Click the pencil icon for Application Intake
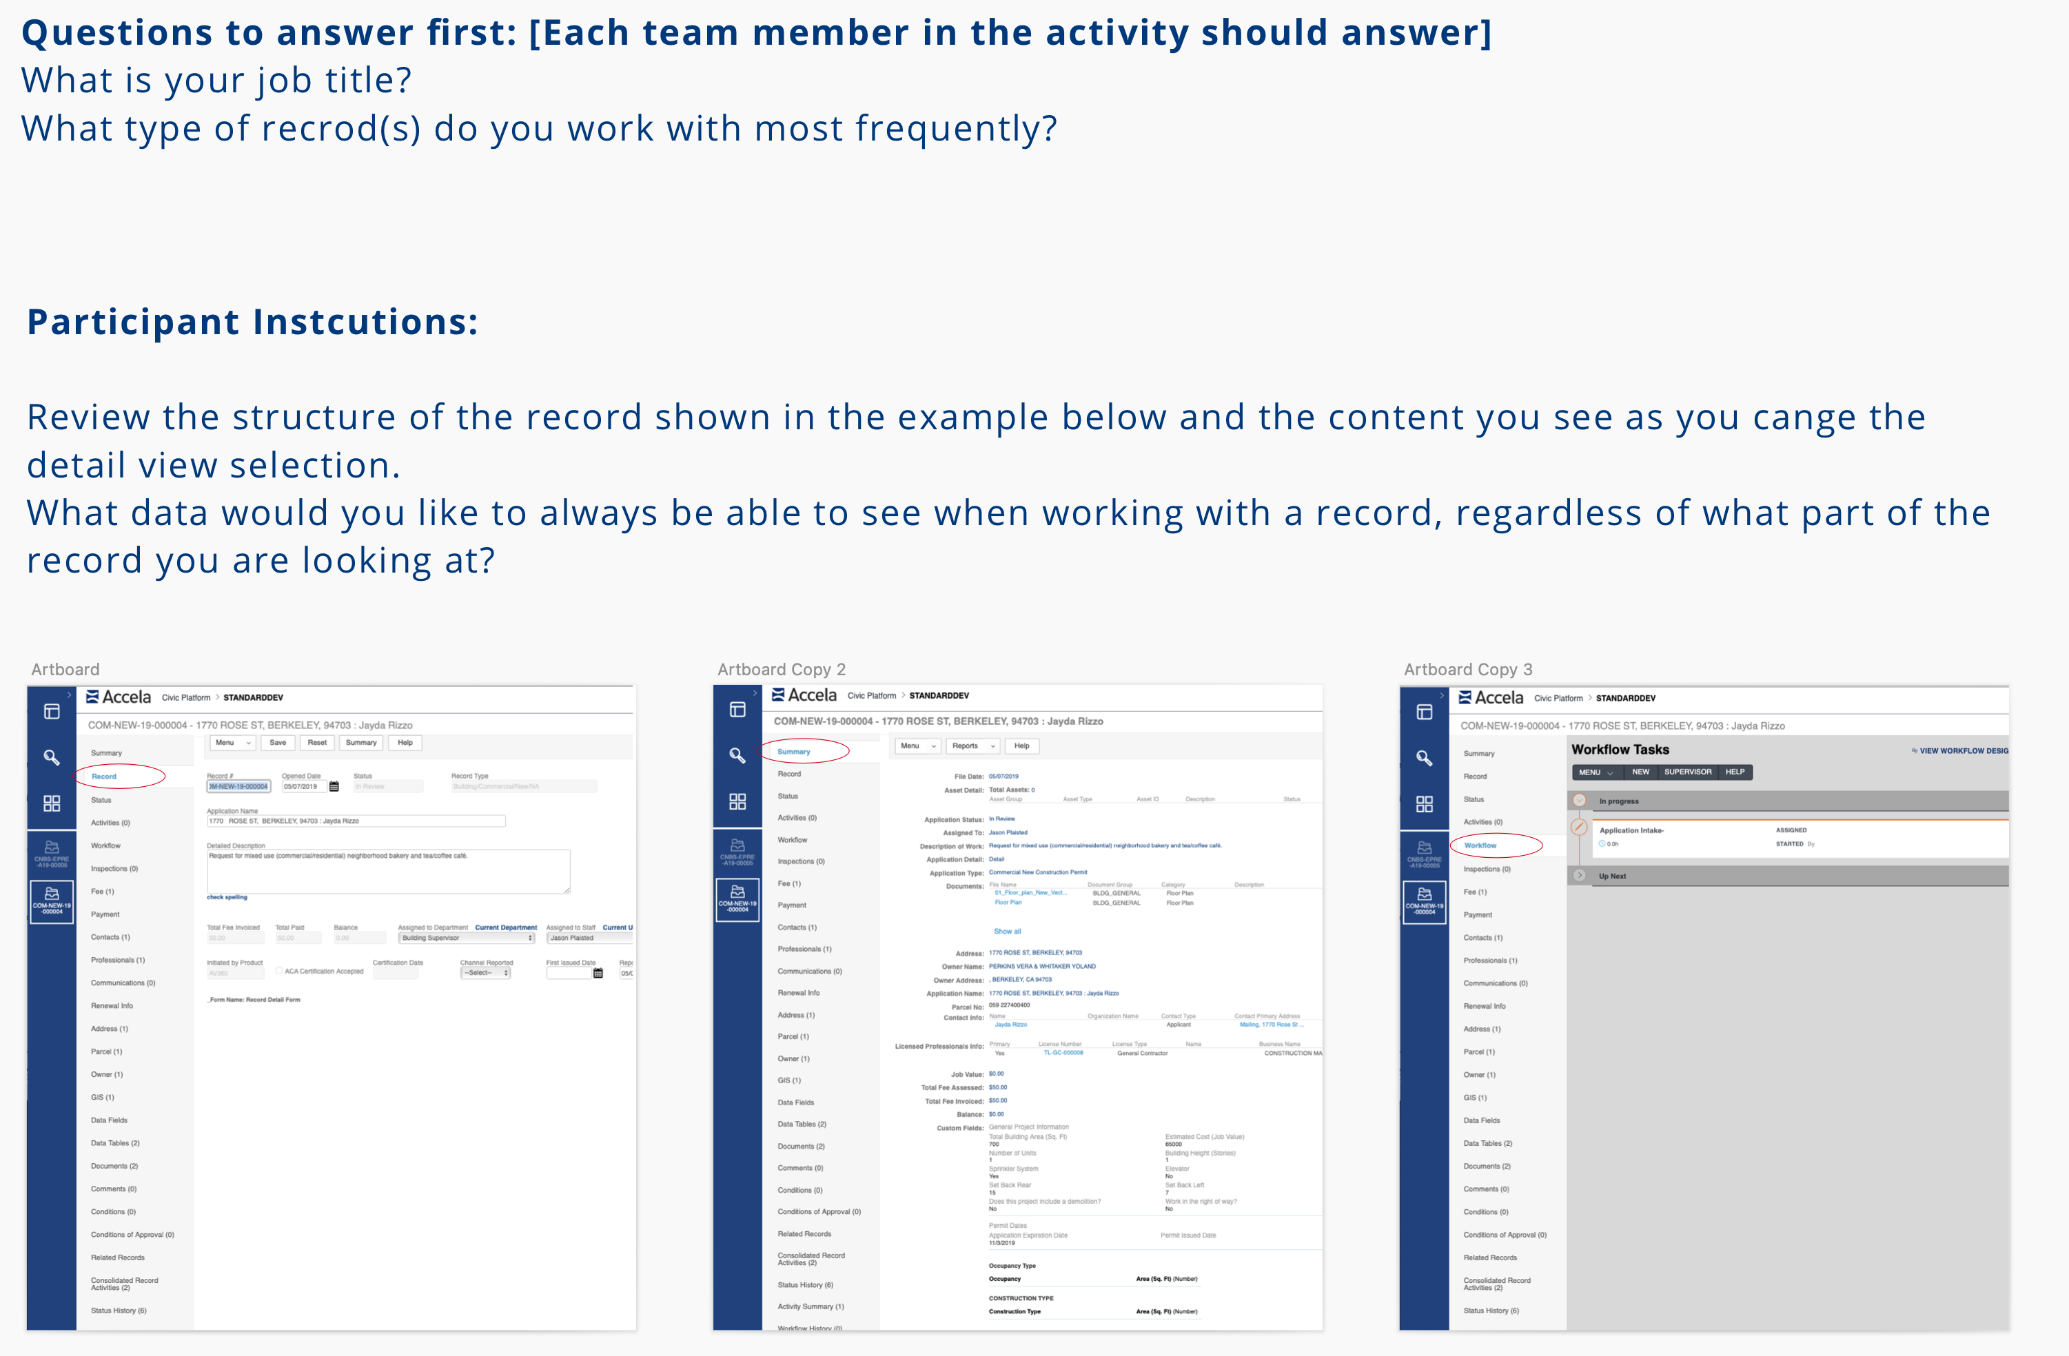2069x1356 pixels. click(x=1580, y=827)
